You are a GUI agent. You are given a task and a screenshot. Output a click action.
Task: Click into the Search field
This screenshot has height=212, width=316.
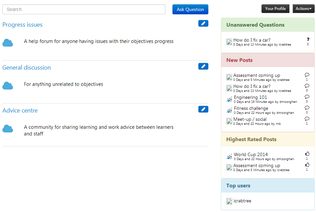click(84, 9)
